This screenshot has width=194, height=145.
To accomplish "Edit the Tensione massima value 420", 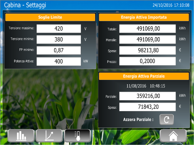I will point(59,29).
